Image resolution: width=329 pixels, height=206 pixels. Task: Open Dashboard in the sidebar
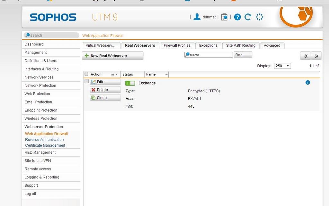(51, 44)
